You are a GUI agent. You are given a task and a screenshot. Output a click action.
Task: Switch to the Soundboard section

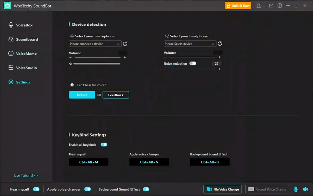tap(27, 39)
